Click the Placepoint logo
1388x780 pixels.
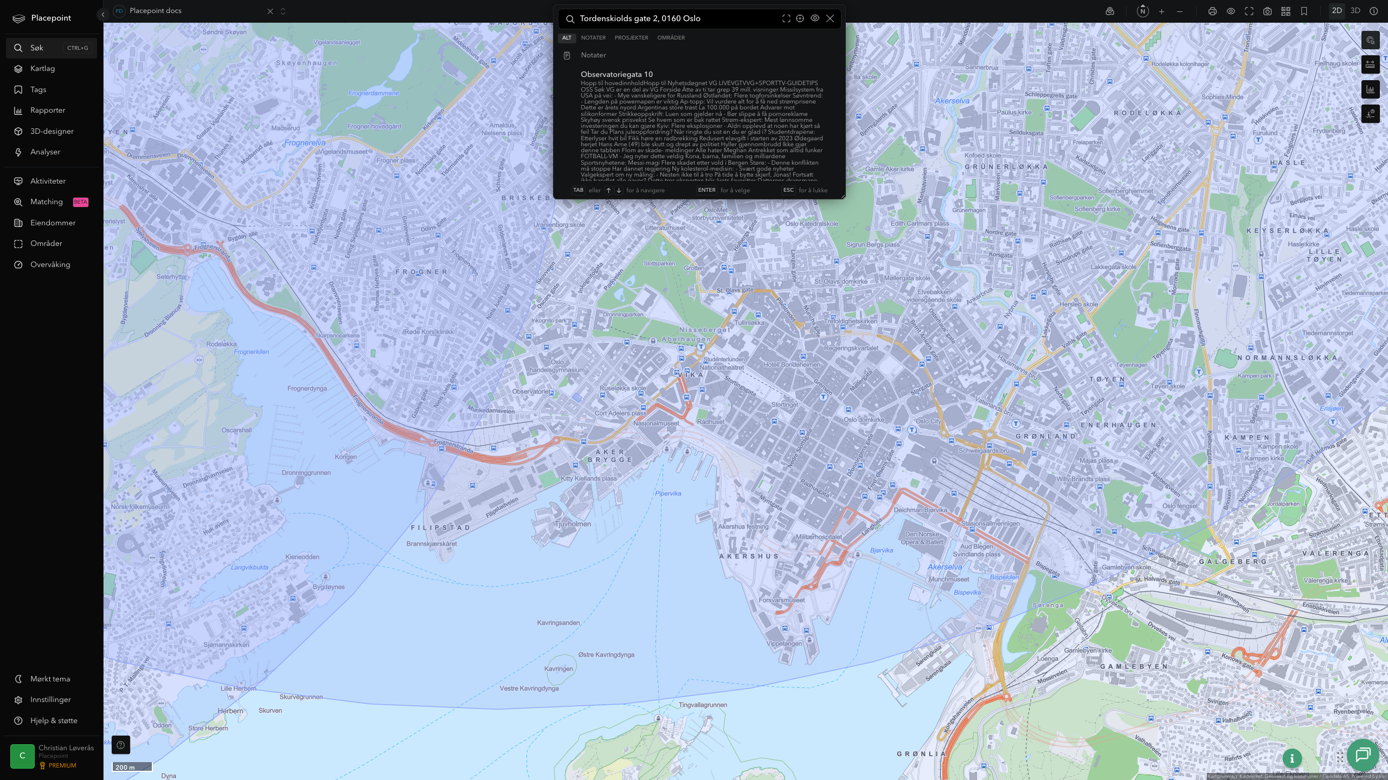coord(42,18)
